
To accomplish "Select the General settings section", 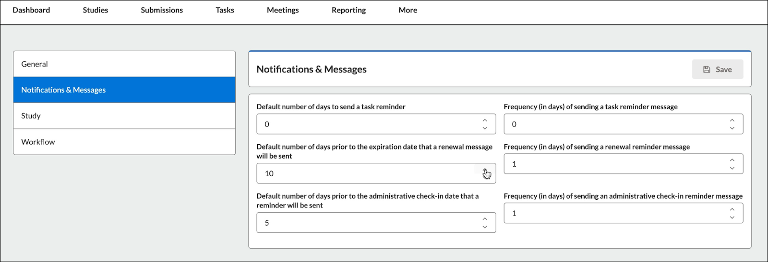I will coord(124,64).
